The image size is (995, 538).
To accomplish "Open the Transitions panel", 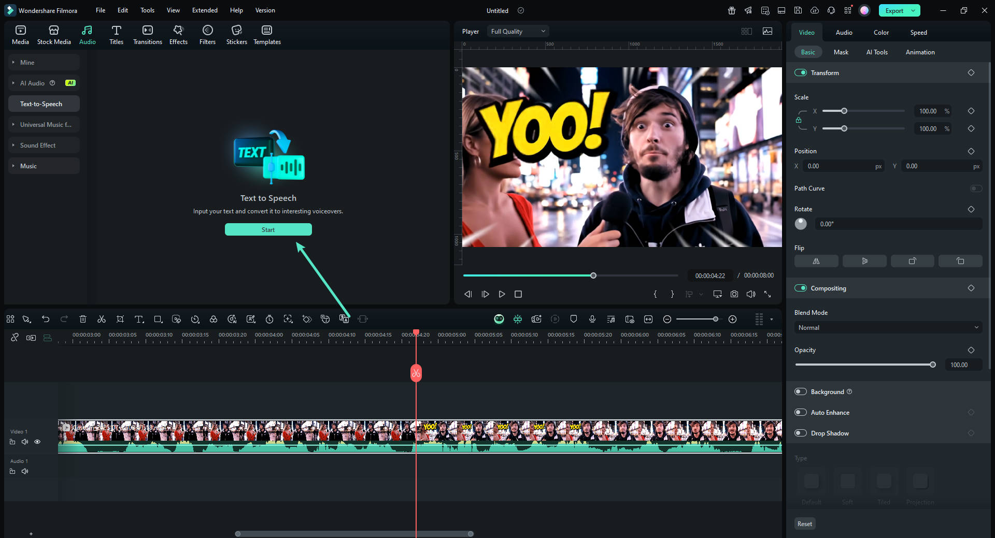I will tap(148, 35).
